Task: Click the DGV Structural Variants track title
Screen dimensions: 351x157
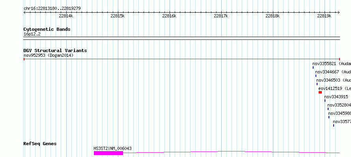Action: coord(55,50)
